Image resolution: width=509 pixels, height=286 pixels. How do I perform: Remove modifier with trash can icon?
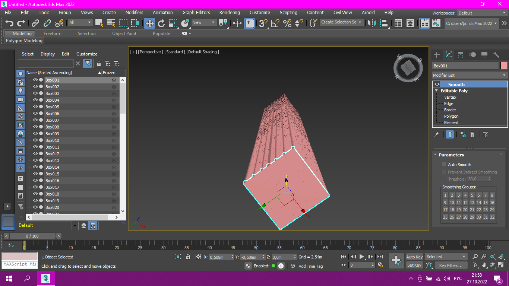pos(472,134)
